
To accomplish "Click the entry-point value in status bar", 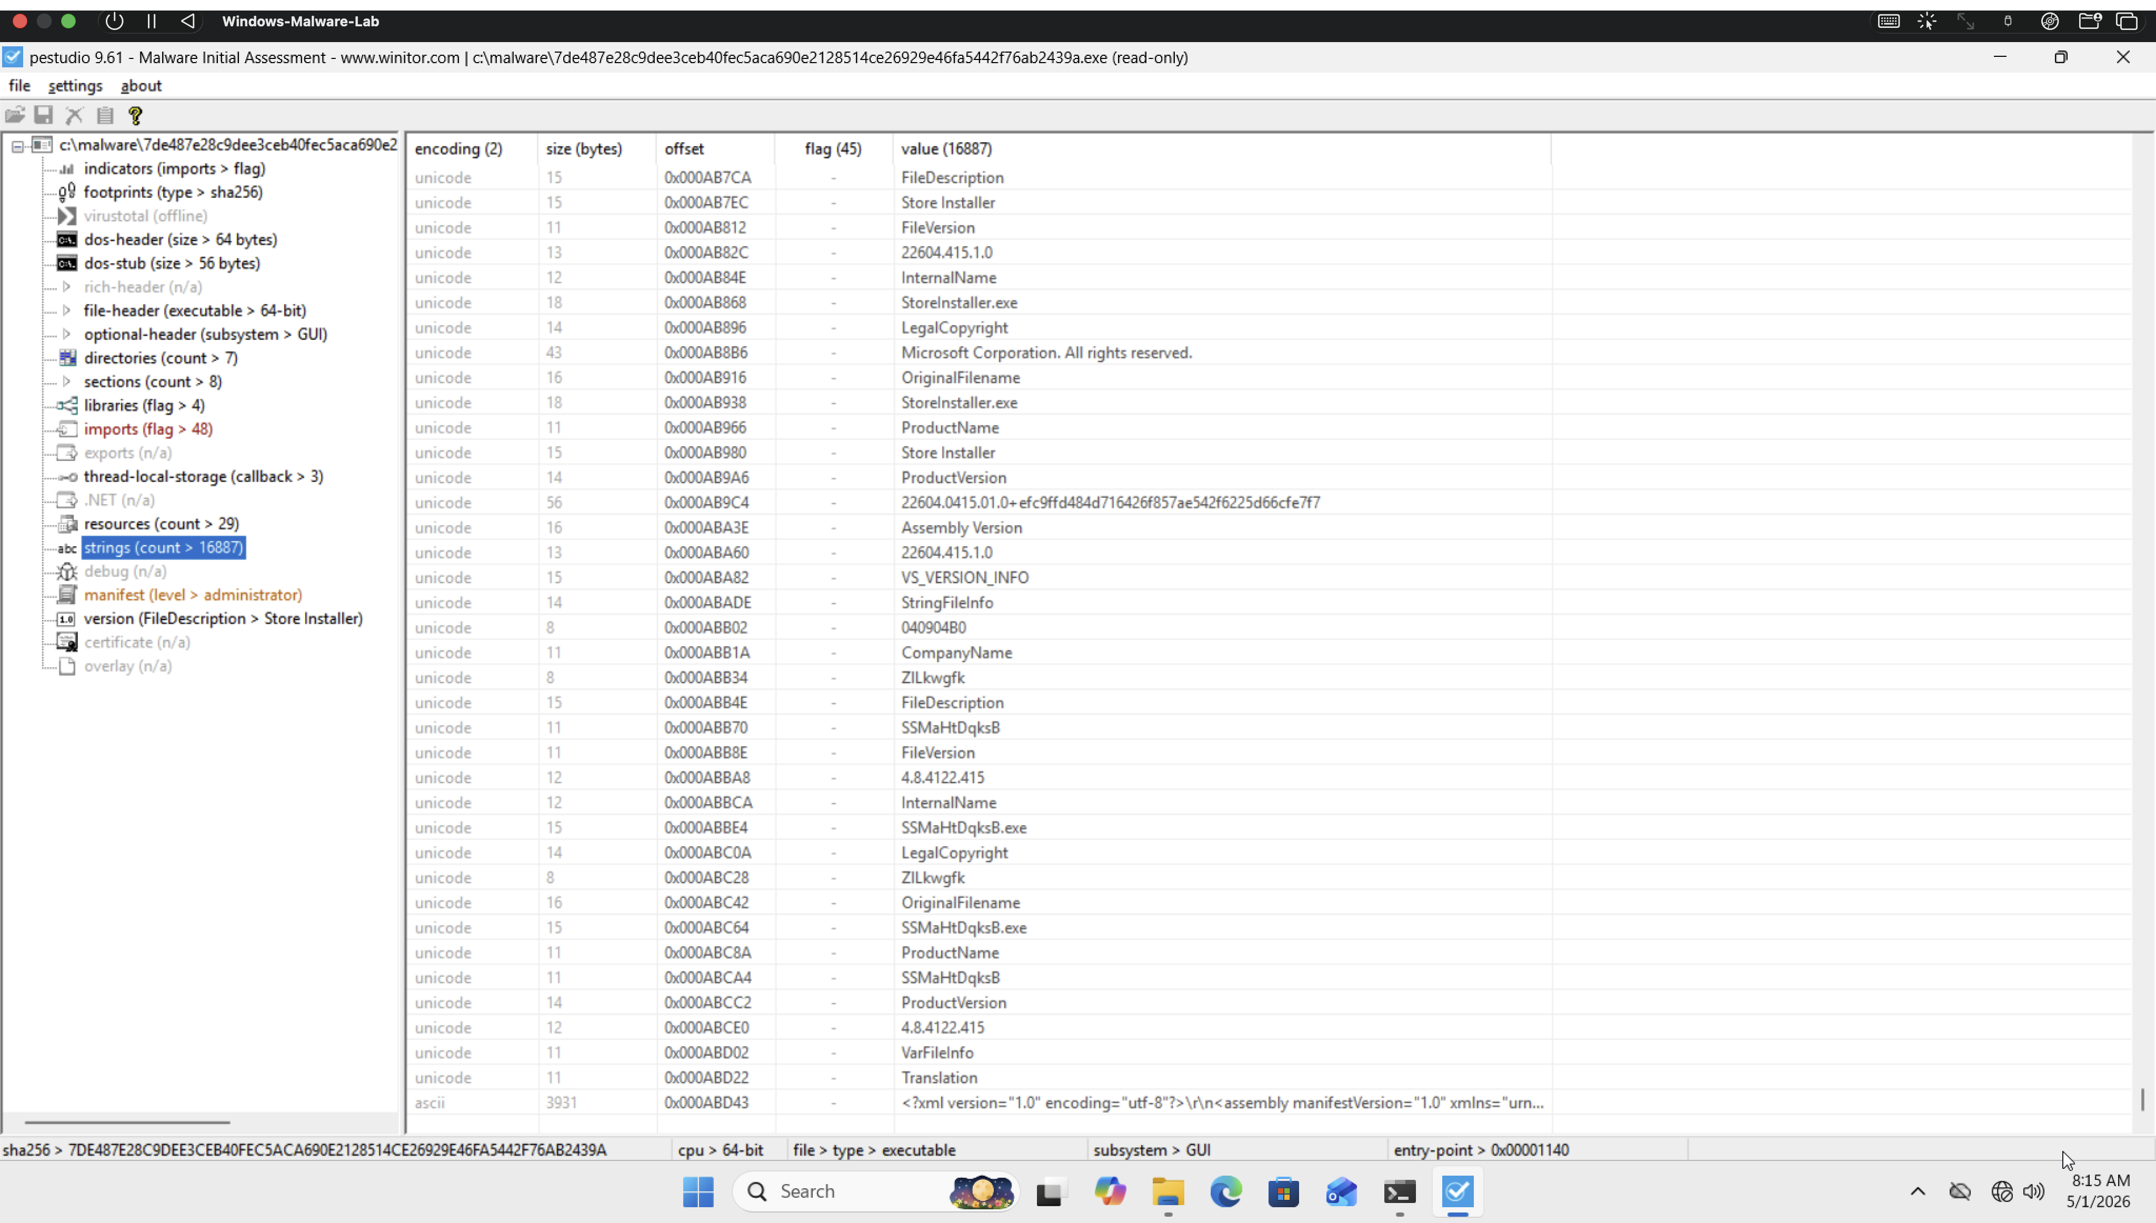I will 1530,1150.
